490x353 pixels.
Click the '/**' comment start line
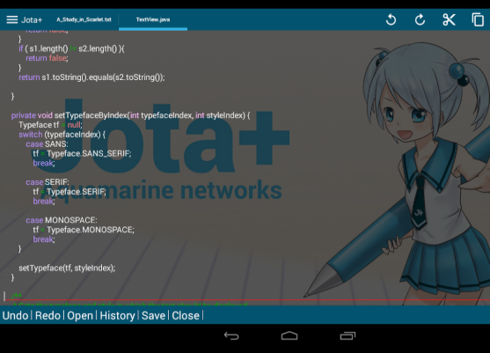pos(16,296)
